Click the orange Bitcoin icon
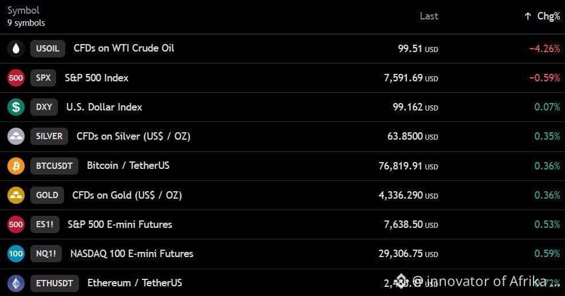 point(16,166)
